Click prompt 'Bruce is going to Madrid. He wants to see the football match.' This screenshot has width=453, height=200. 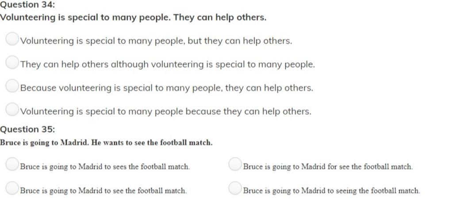click(x=106, y=143)
